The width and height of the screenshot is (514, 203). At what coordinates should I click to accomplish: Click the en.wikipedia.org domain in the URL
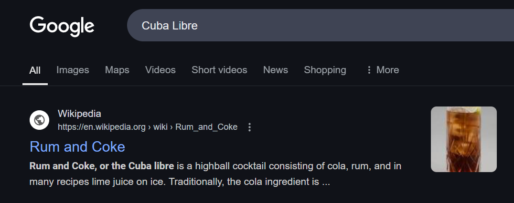(101, 127)
